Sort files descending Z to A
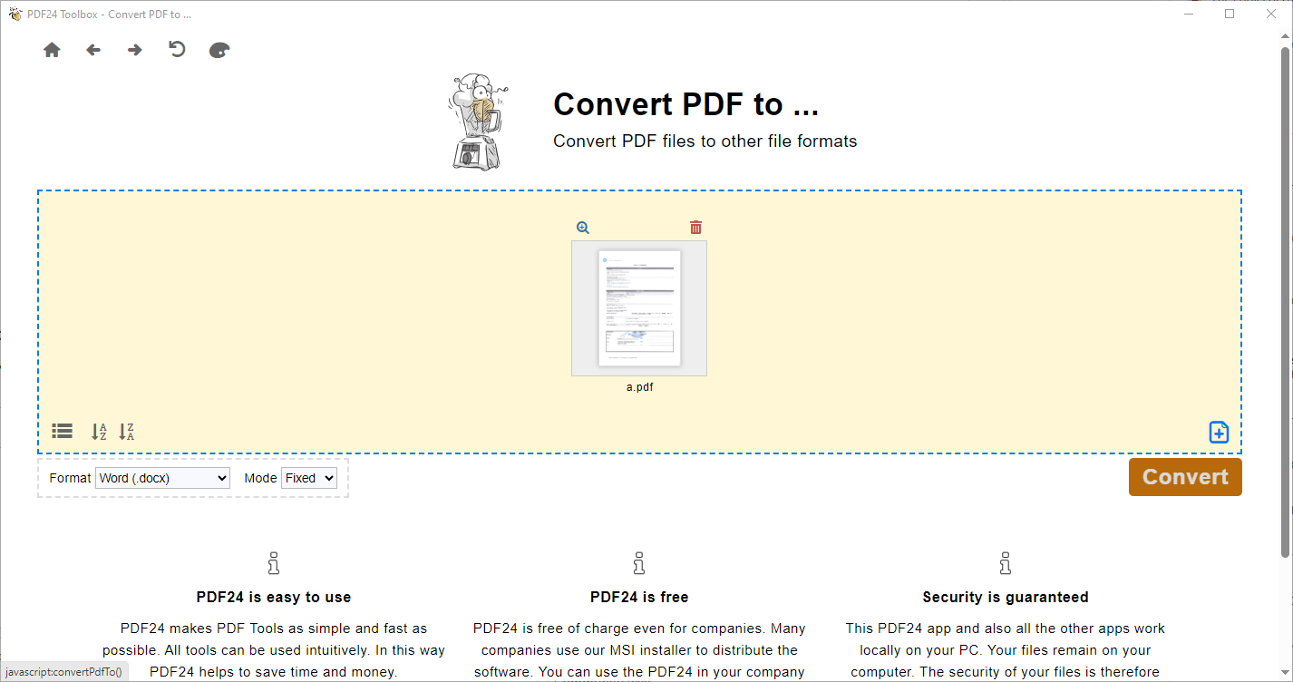The height and width of the screenshot is (682, 1293). [x=127, y=432]
